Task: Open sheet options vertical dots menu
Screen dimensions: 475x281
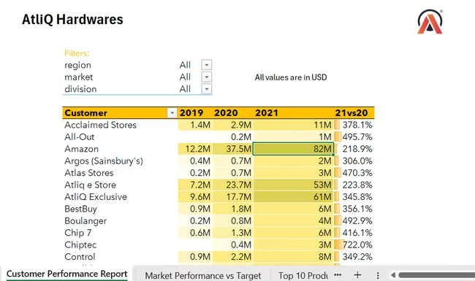Action: (378, 275)
